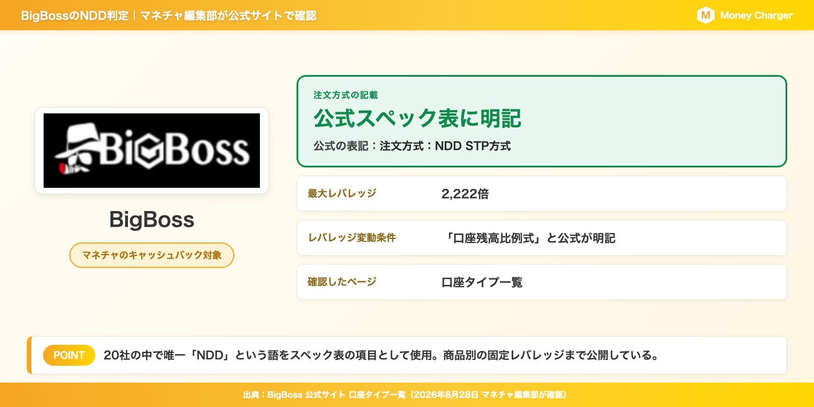Click the マネチャのキャッシュバック対象 badge
This screenshot has width=814, height=407.
[x=152, y=255]
